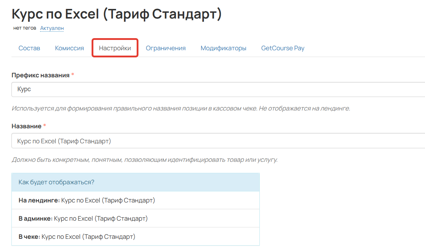This screenshot has height=252, width=425.
Task: Select the Настройки tab
Action: [x=115, y=48]
